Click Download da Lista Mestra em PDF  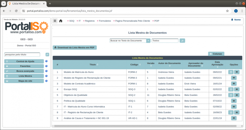pos(75,47)
